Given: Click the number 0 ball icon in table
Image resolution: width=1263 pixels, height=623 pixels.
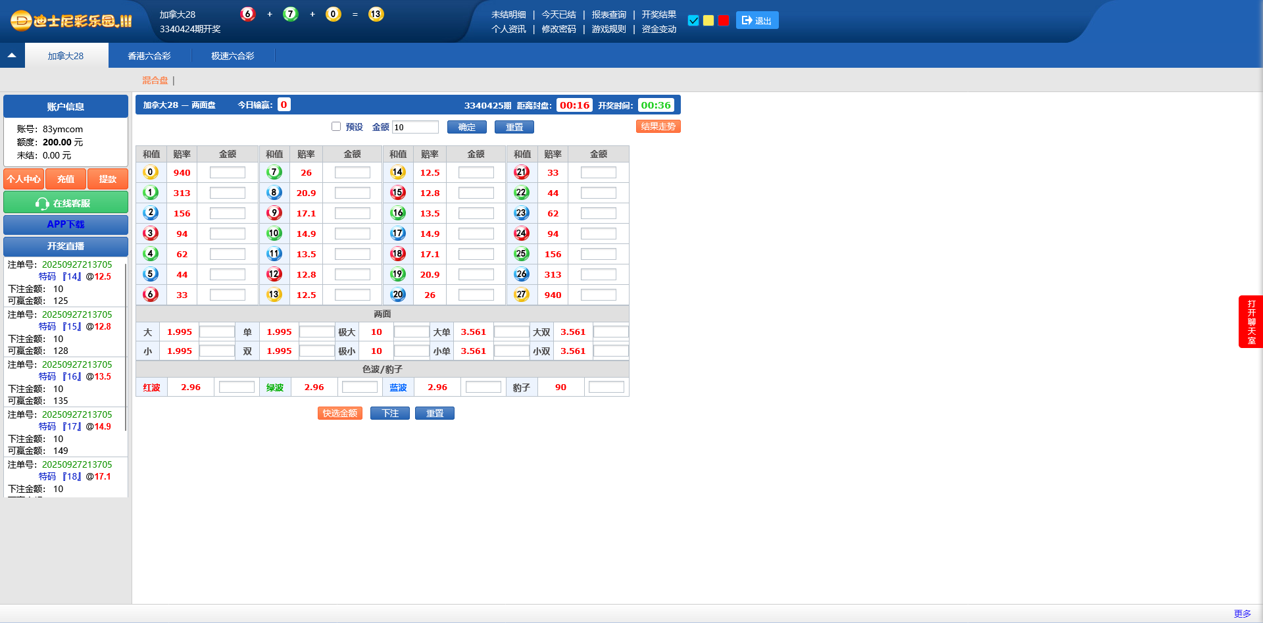Looking at the screenshot, I should (x=151, y=172).
